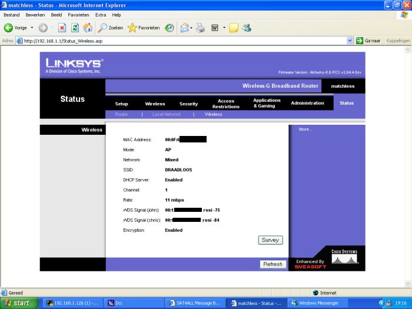
Task: Open the Bestand menu
Action: point(12,15)
